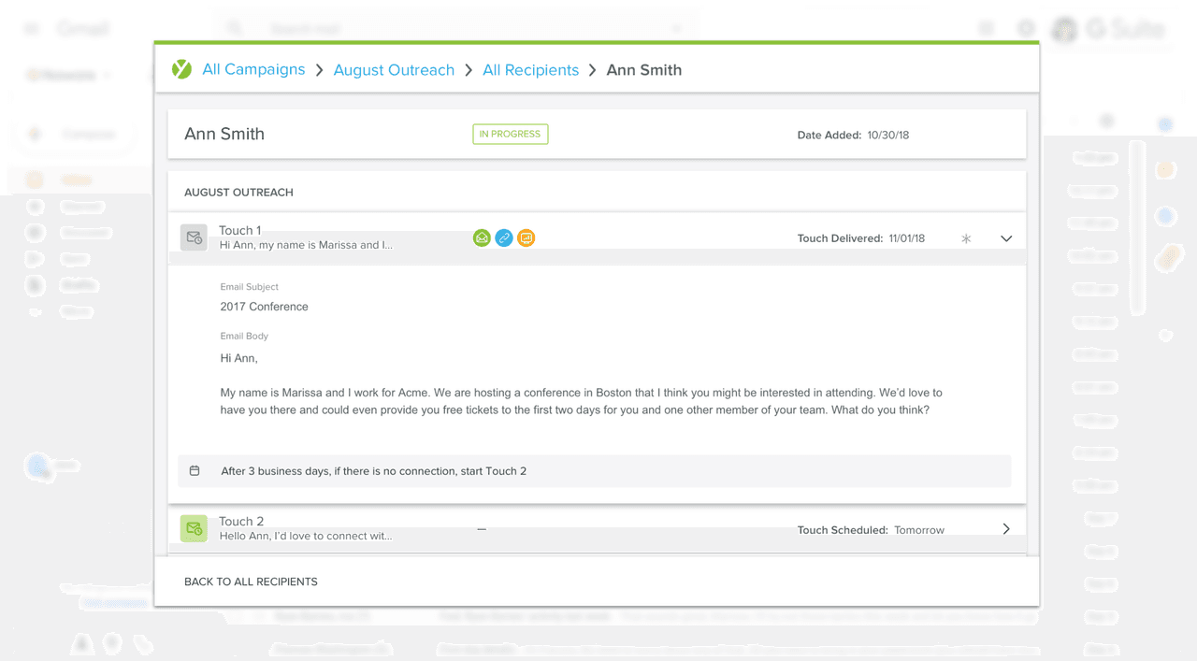Collapse Touch 1 with the down chevron
The width and height of the screenshot is (1197, 661).
pos(1006,238)
